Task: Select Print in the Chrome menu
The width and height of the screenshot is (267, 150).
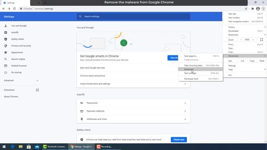Action: click(x=245, y=45)
